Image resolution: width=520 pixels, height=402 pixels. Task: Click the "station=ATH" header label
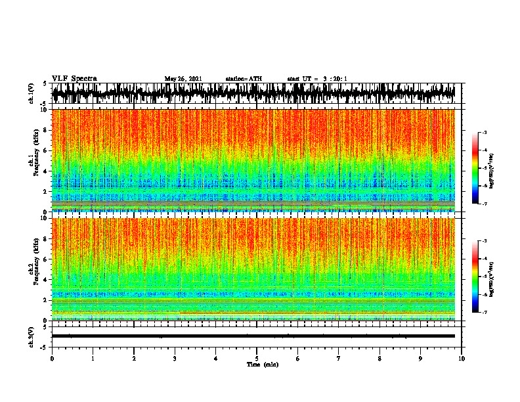click(244, 79)
